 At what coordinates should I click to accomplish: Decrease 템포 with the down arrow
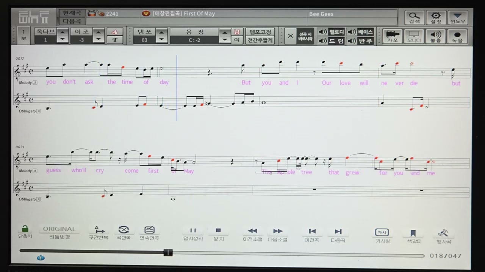tap(161, 40)
